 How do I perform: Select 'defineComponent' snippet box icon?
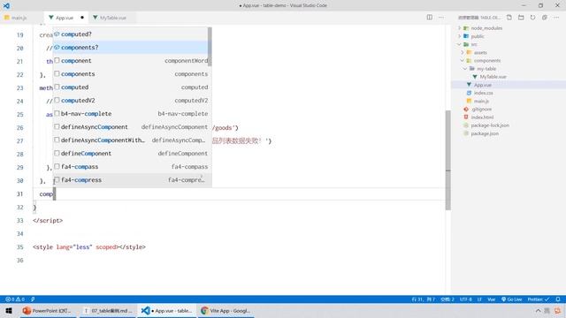coord(57,153)
